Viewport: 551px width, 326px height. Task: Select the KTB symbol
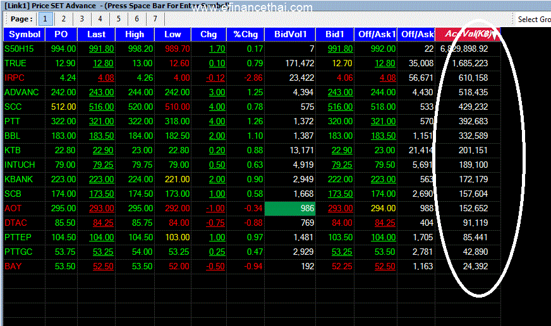pyautogui.click(x=13, y=150)
